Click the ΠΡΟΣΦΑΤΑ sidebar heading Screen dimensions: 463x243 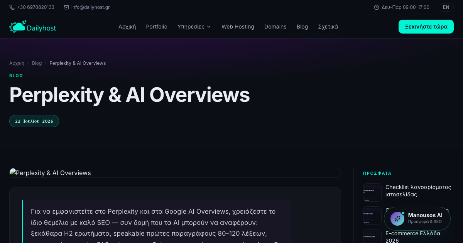pyautogui.click(x=377, y=174)
